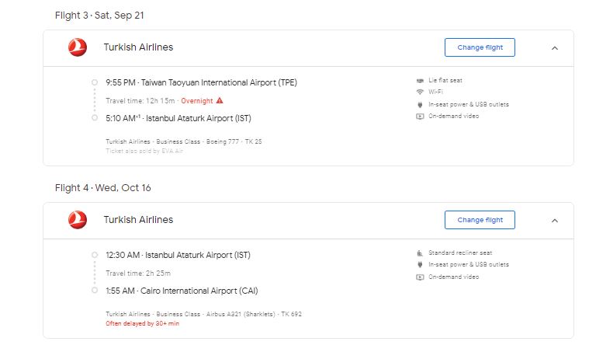Click Turkish Airlines logo on Flight 4

coord(78,220)
